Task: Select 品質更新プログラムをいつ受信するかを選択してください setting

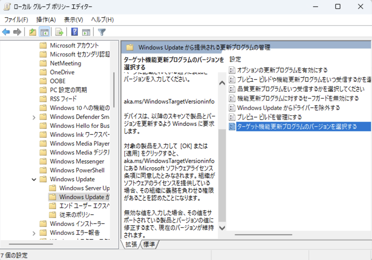Action: click(301, 89)
